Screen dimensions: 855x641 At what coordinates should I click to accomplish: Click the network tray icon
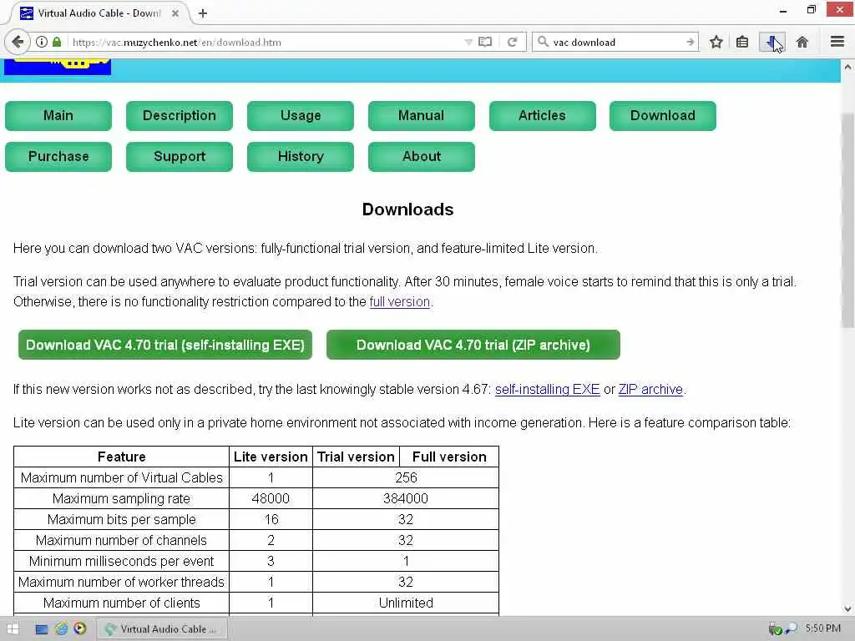(791, 629)
